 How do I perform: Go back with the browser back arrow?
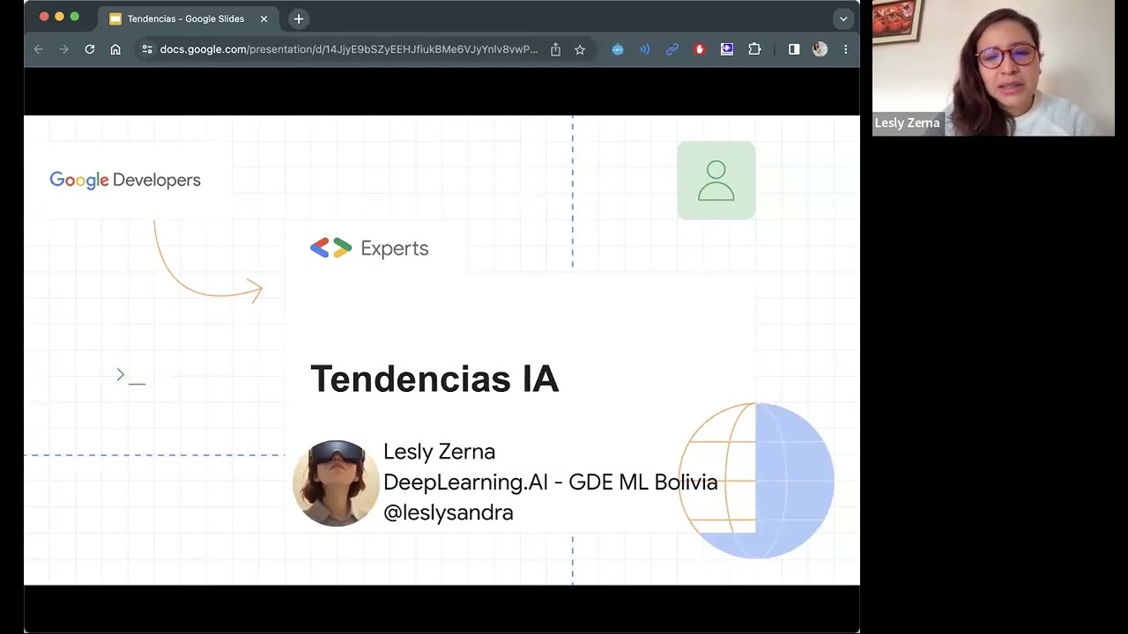39,49
